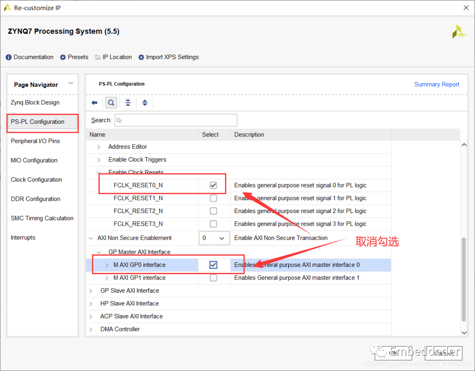Image resolution: width=475 pixels, height=371 pixels.
Task: Uncheck FCLK_RESET0_N checkbox
Action: [213, 185]
